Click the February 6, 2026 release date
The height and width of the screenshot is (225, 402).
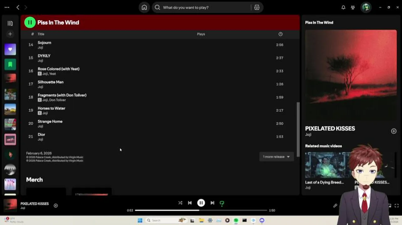[x=39, y=153]
